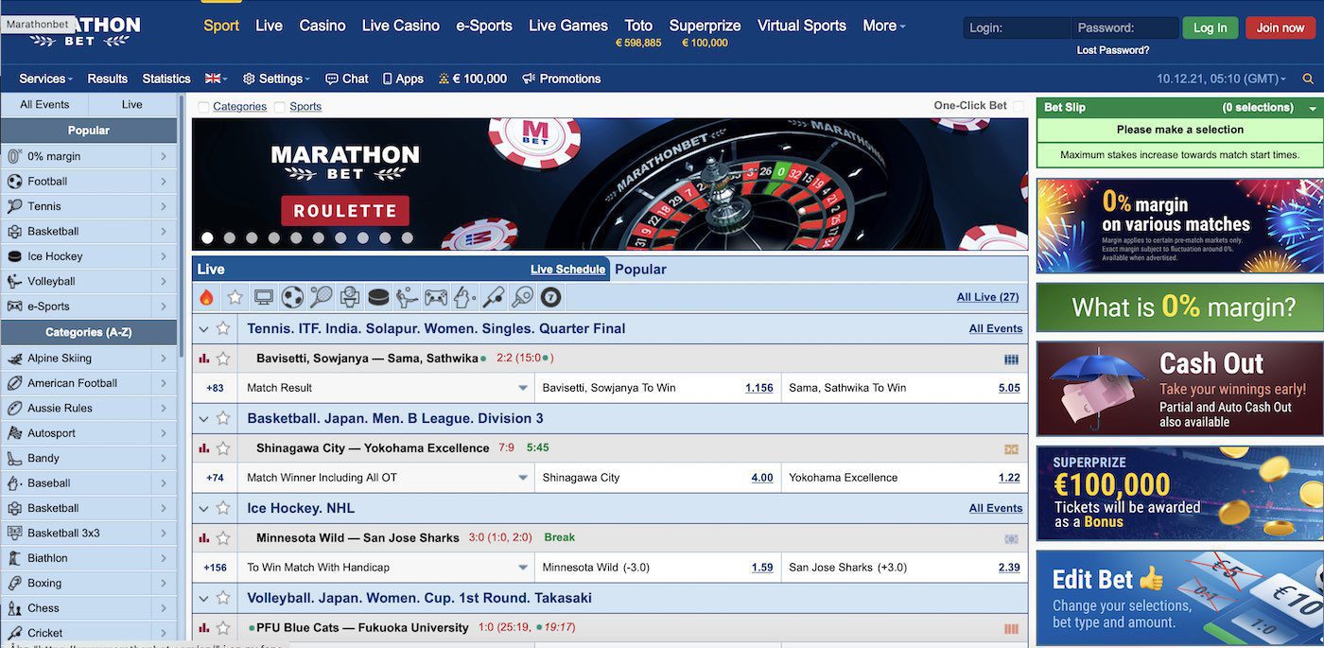Collapse the Basketball Japan B League section
This screenshot has width=1324, height=648.
pyautogui.click(x=203, y=419)
